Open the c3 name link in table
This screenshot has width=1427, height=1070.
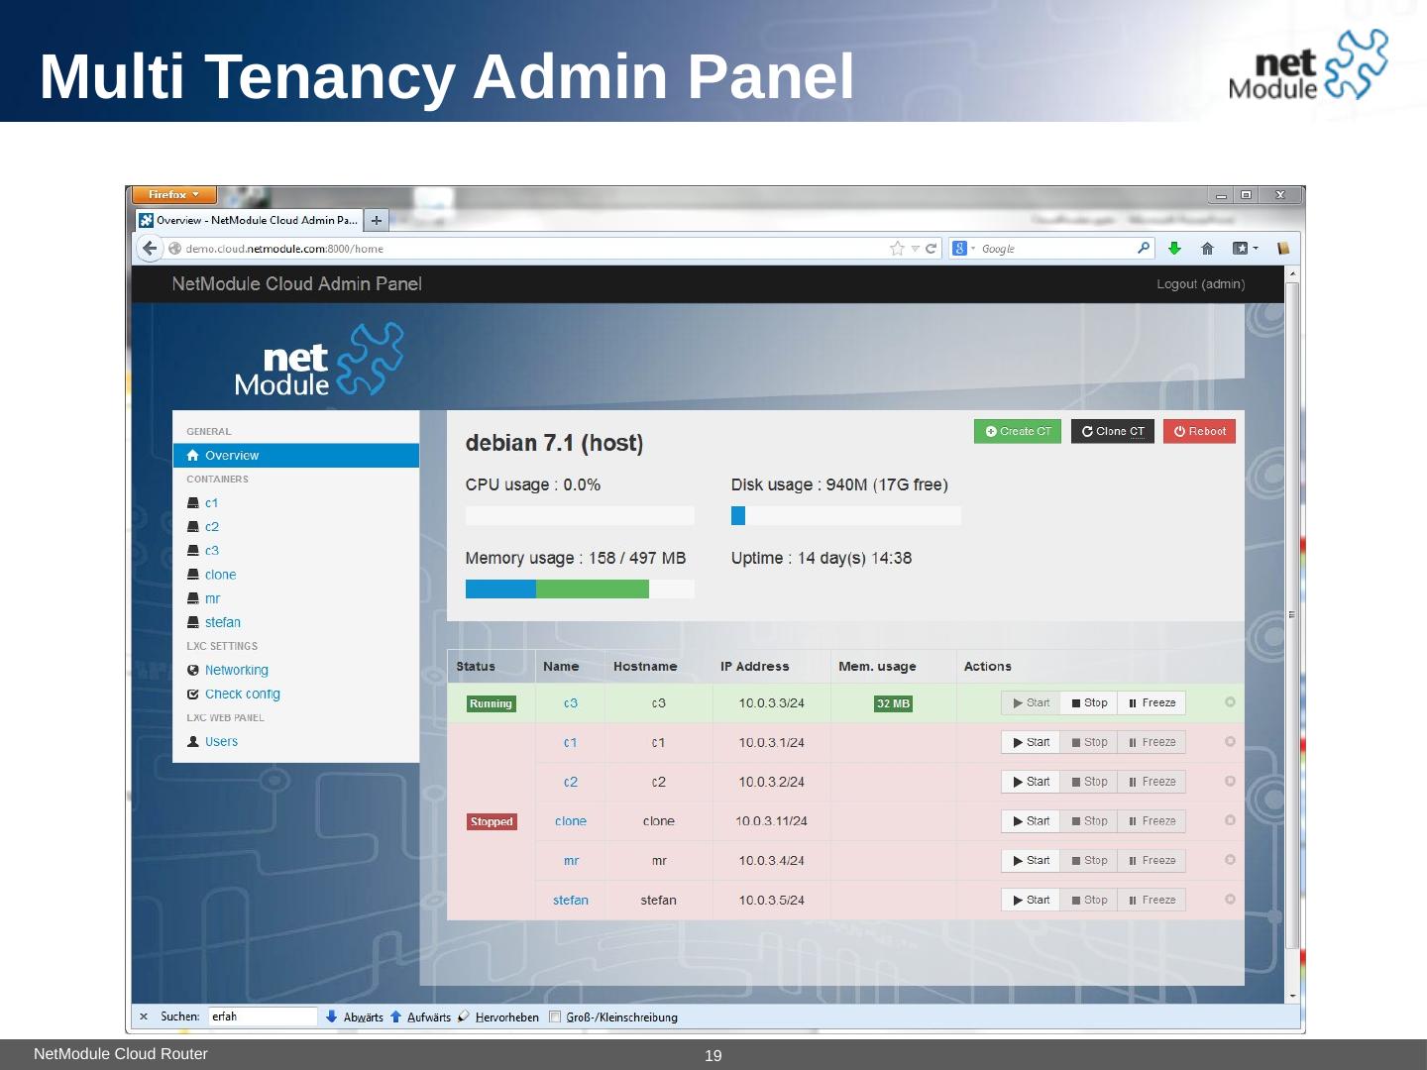point(571,702)
